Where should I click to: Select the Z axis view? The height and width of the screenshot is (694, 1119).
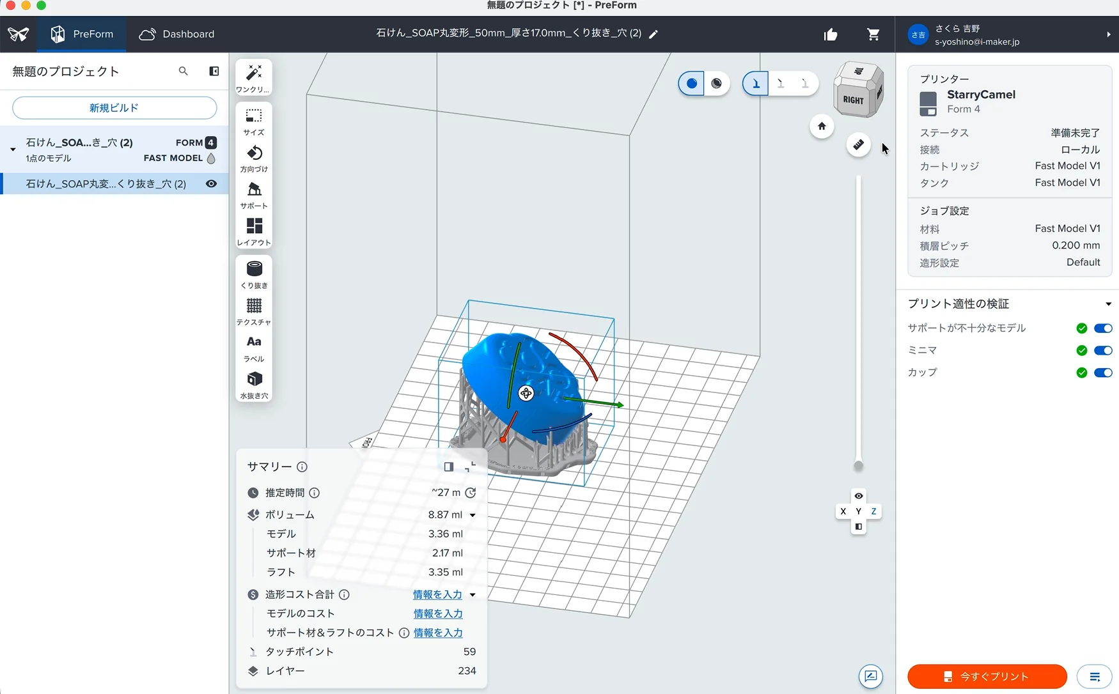(873, 511)
